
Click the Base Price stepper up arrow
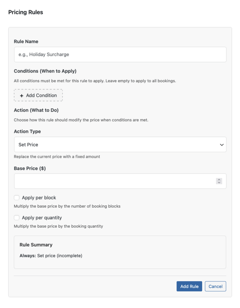pyautogui.click(x=219, y=179)
